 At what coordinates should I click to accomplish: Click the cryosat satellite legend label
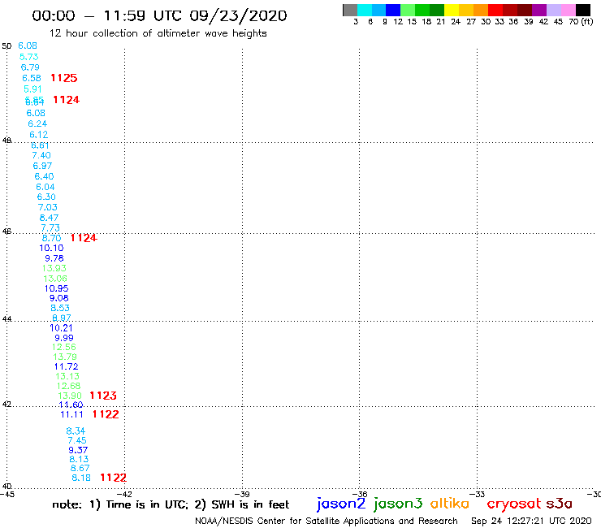click(514, 504)
